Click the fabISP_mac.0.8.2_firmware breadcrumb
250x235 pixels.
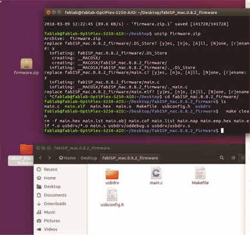[x=130, y=158]
